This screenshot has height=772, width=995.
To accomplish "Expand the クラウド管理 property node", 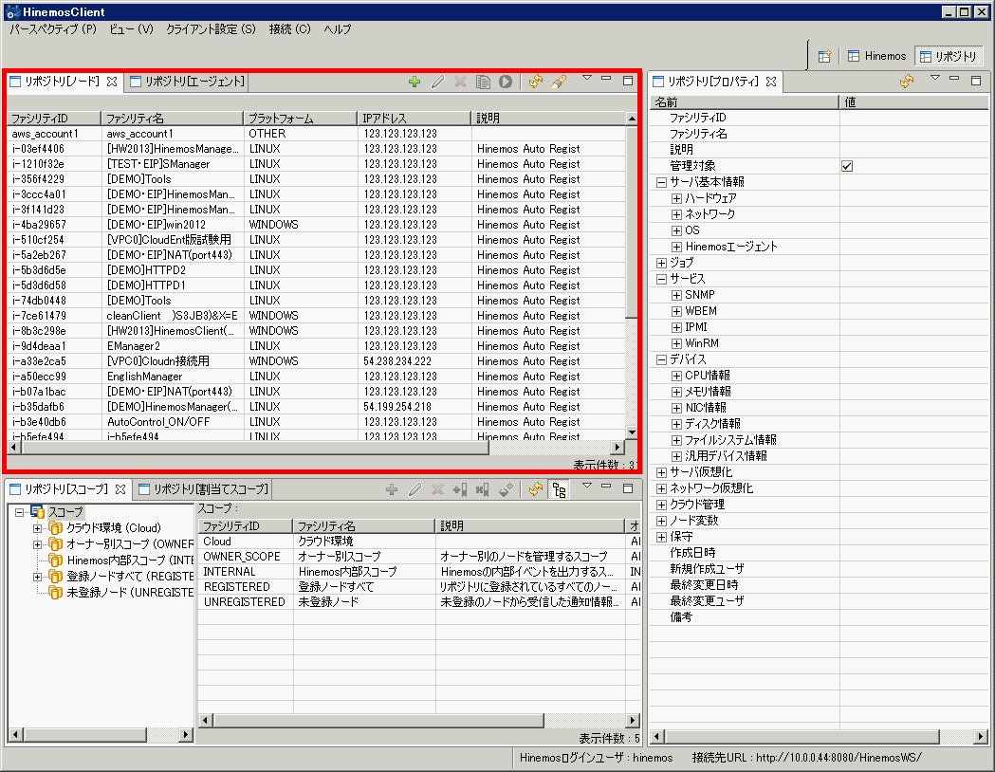I will [x=661, y=505].
